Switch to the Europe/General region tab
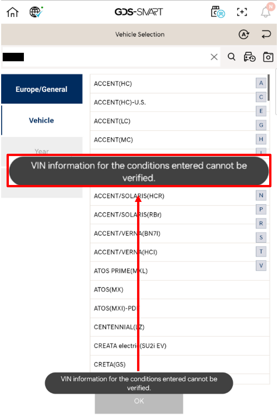This screenshot has height=415, width=278. [x=42, y=89]
